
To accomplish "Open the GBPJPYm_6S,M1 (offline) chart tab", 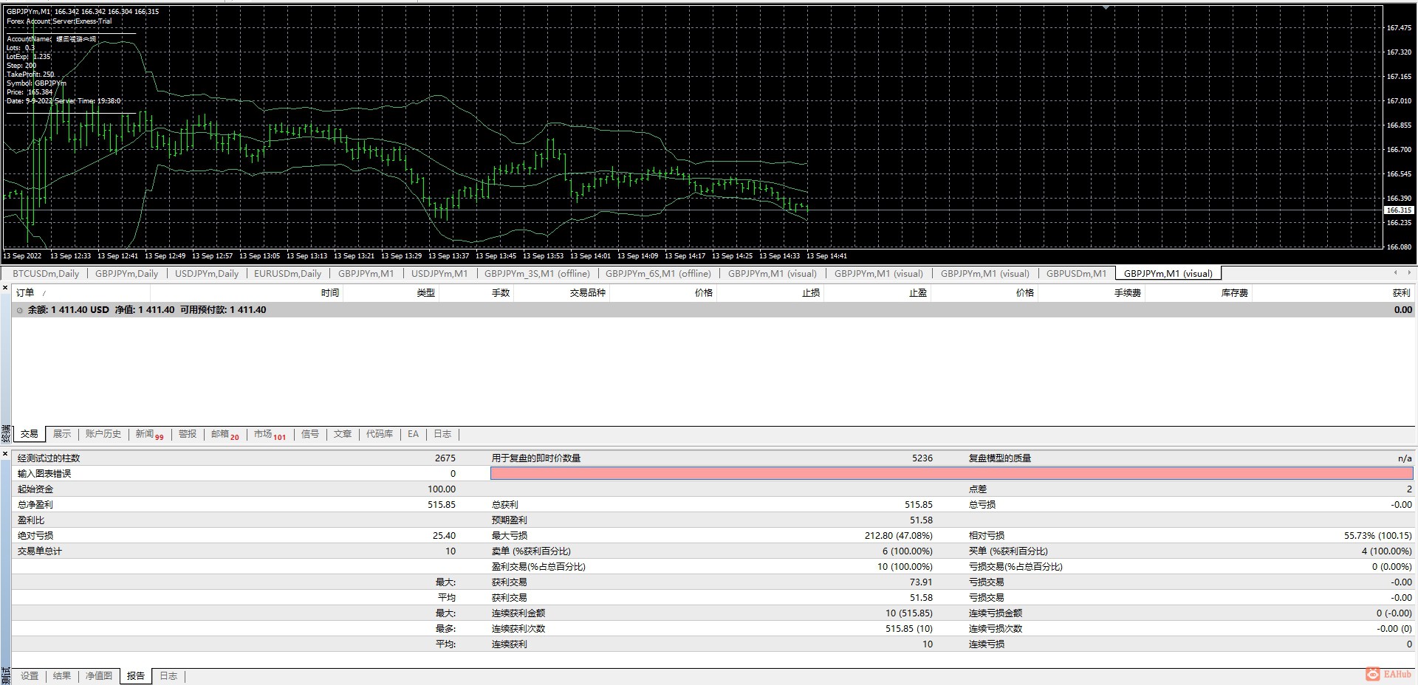I will (658, 273).
